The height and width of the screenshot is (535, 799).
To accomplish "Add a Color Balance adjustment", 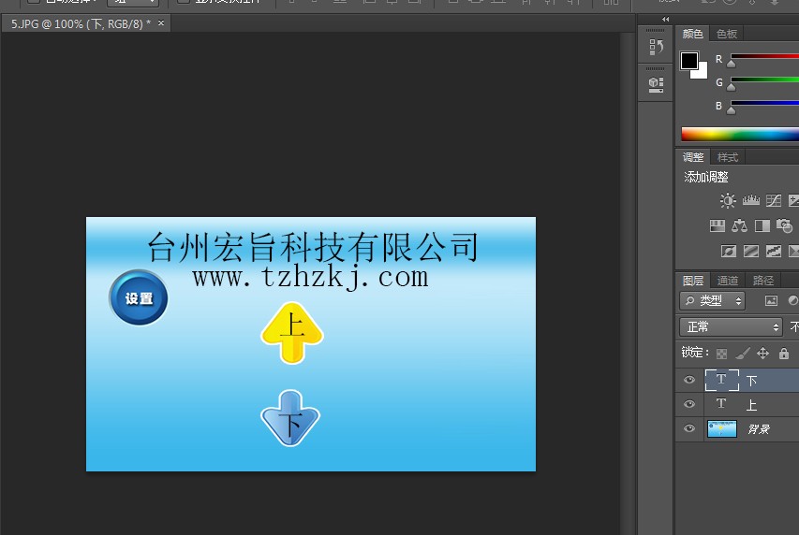I will (x=739, y=225).
